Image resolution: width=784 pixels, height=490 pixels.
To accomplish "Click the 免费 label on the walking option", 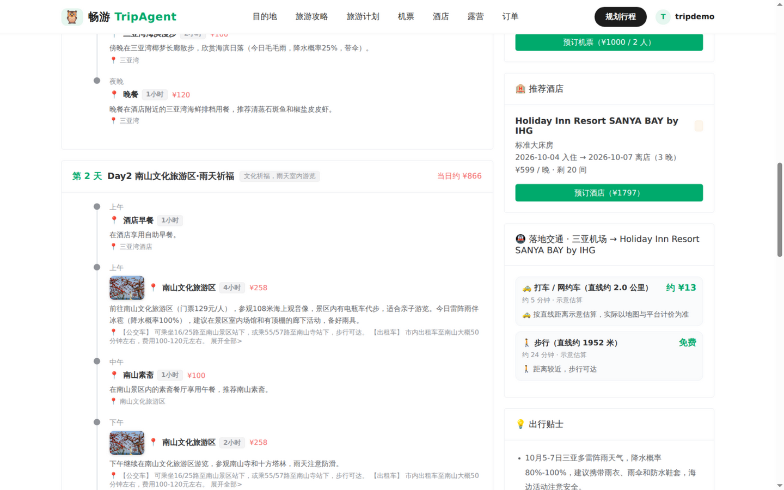I will pos(687,343).
